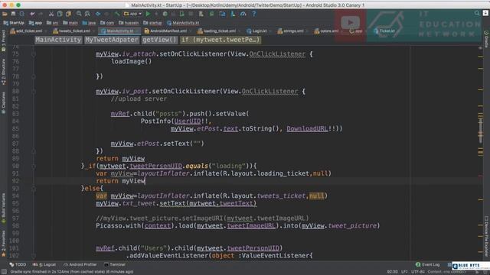Open the Build Variants sidebar tab

coord(3,209)
